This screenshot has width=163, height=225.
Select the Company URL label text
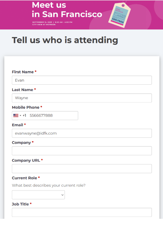[26, 161]
